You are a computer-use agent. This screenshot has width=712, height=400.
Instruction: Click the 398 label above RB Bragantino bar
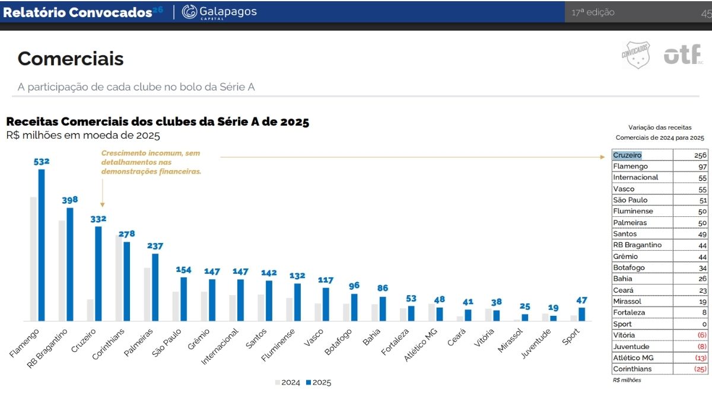[70, 200]
